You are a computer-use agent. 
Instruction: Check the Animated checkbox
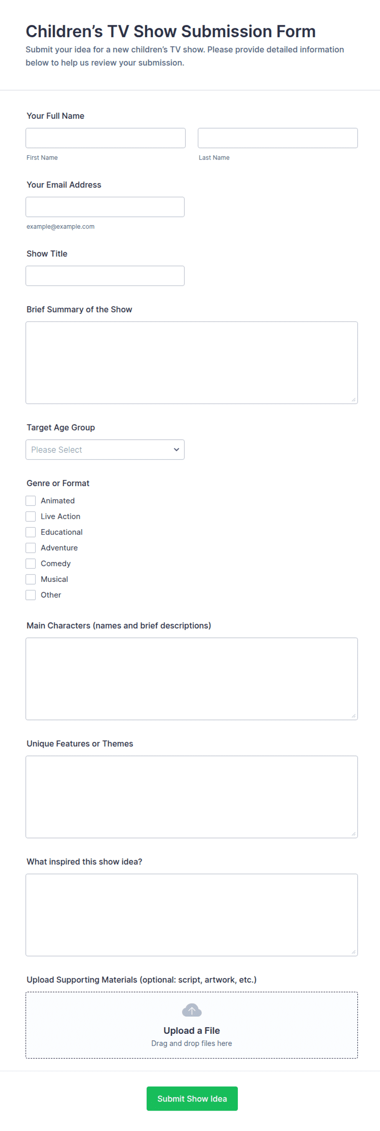(31, 501)
